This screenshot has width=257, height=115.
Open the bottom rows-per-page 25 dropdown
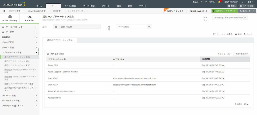246,104
